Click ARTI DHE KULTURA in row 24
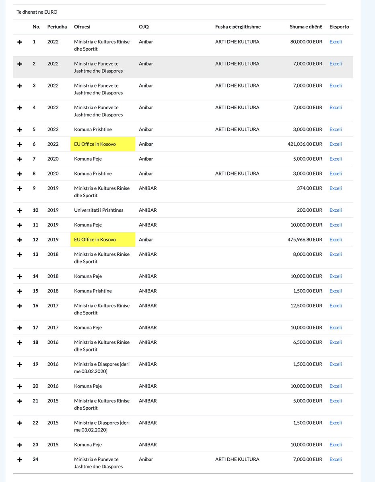 pyautogui.click(x=237, y=460)
